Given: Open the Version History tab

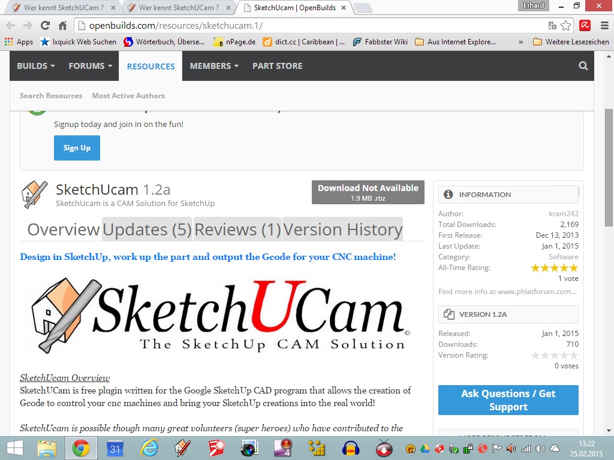Looking at the screenshot, I should (342, 229).
